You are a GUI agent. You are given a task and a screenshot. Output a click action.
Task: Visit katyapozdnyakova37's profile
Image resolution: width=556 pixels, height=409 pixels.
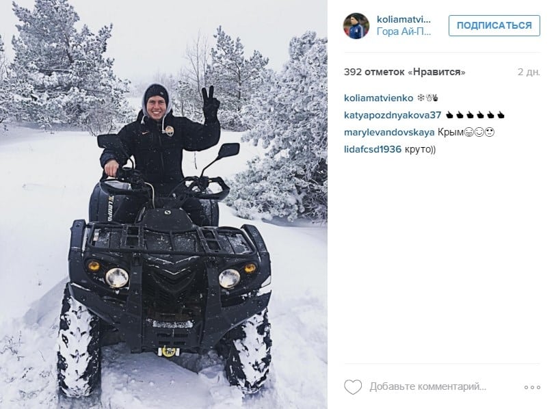393,116
